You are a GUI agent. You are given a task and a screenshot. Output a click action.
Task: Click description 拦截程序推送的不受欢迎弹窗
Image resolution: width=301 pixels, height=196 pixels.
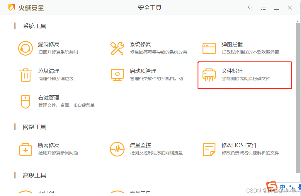250,52
